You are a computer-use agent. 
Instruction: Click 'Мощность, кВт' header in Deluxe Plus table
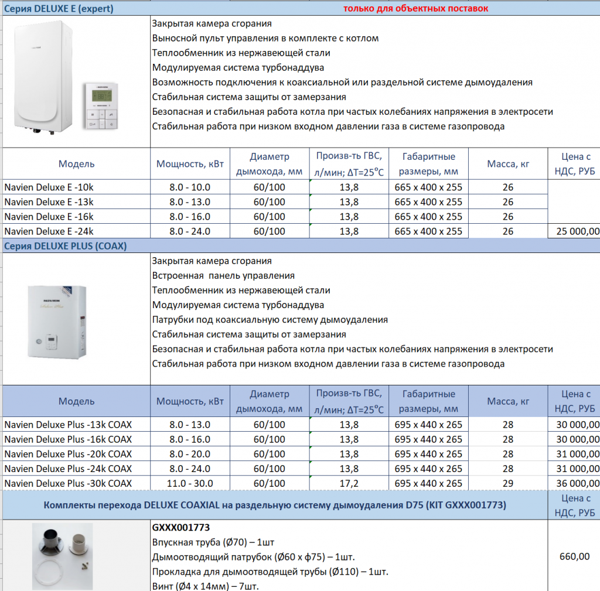click(190, 401)
